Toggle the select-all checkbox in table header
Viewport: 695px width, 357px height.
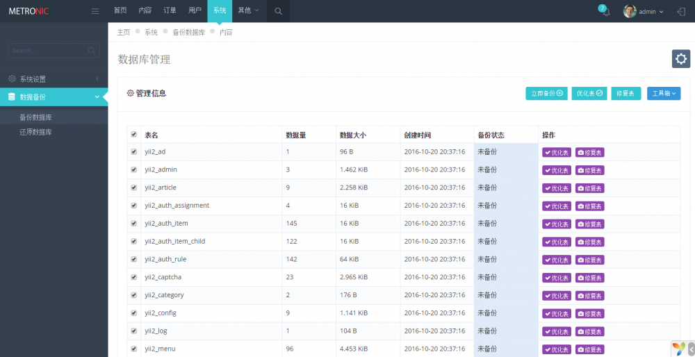click(x=134, y=134)
